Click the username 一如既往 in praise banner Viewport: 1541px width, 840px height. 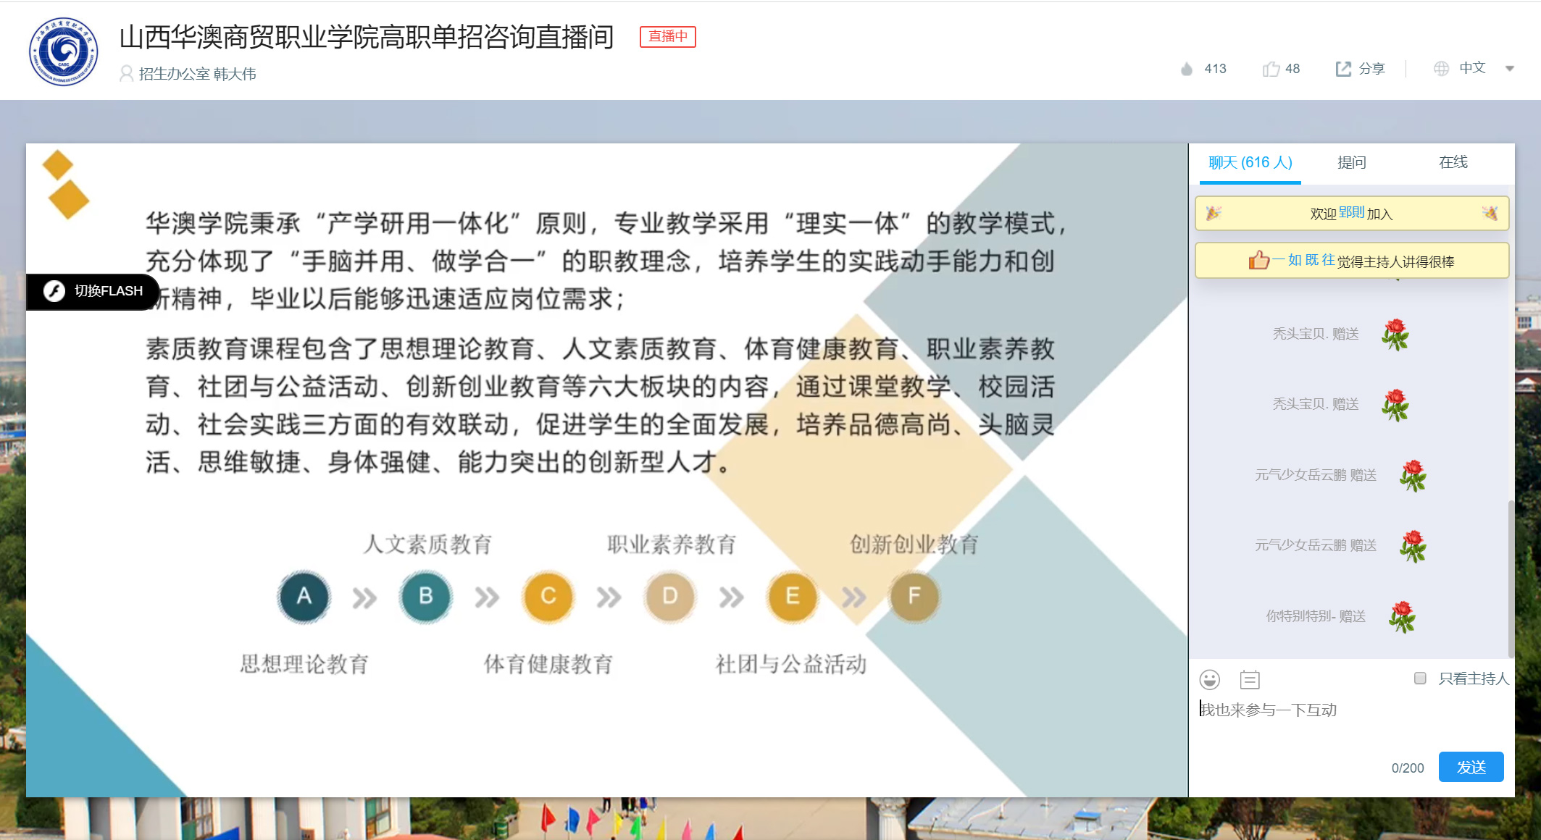click(1303, 260)
